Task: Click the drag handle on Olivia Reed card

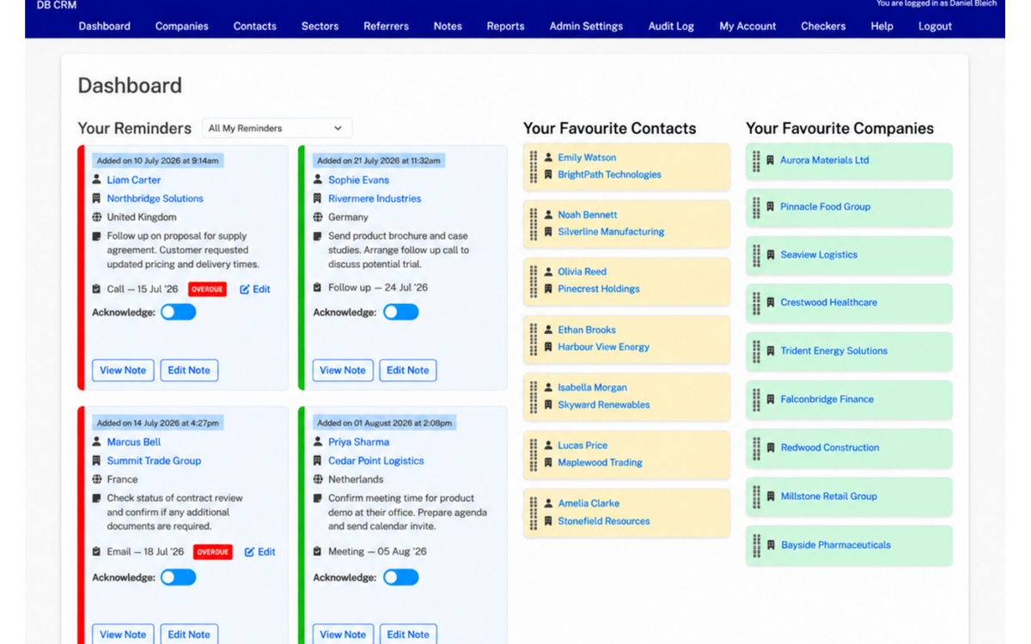Action: 534,280
